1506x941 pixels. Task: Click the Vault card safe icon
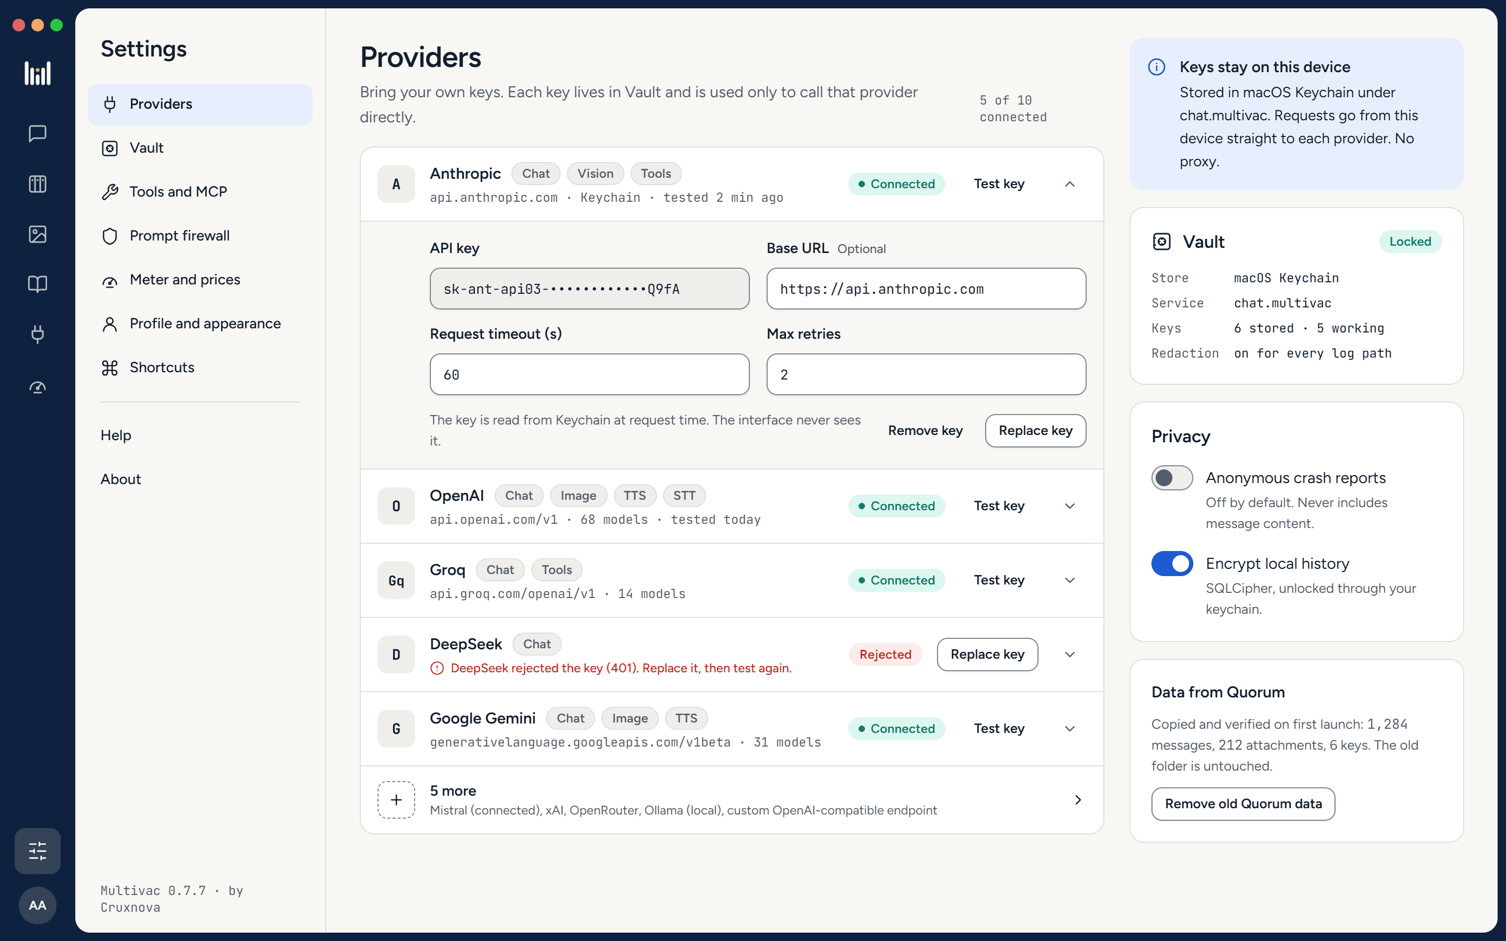pos(1161,242)
